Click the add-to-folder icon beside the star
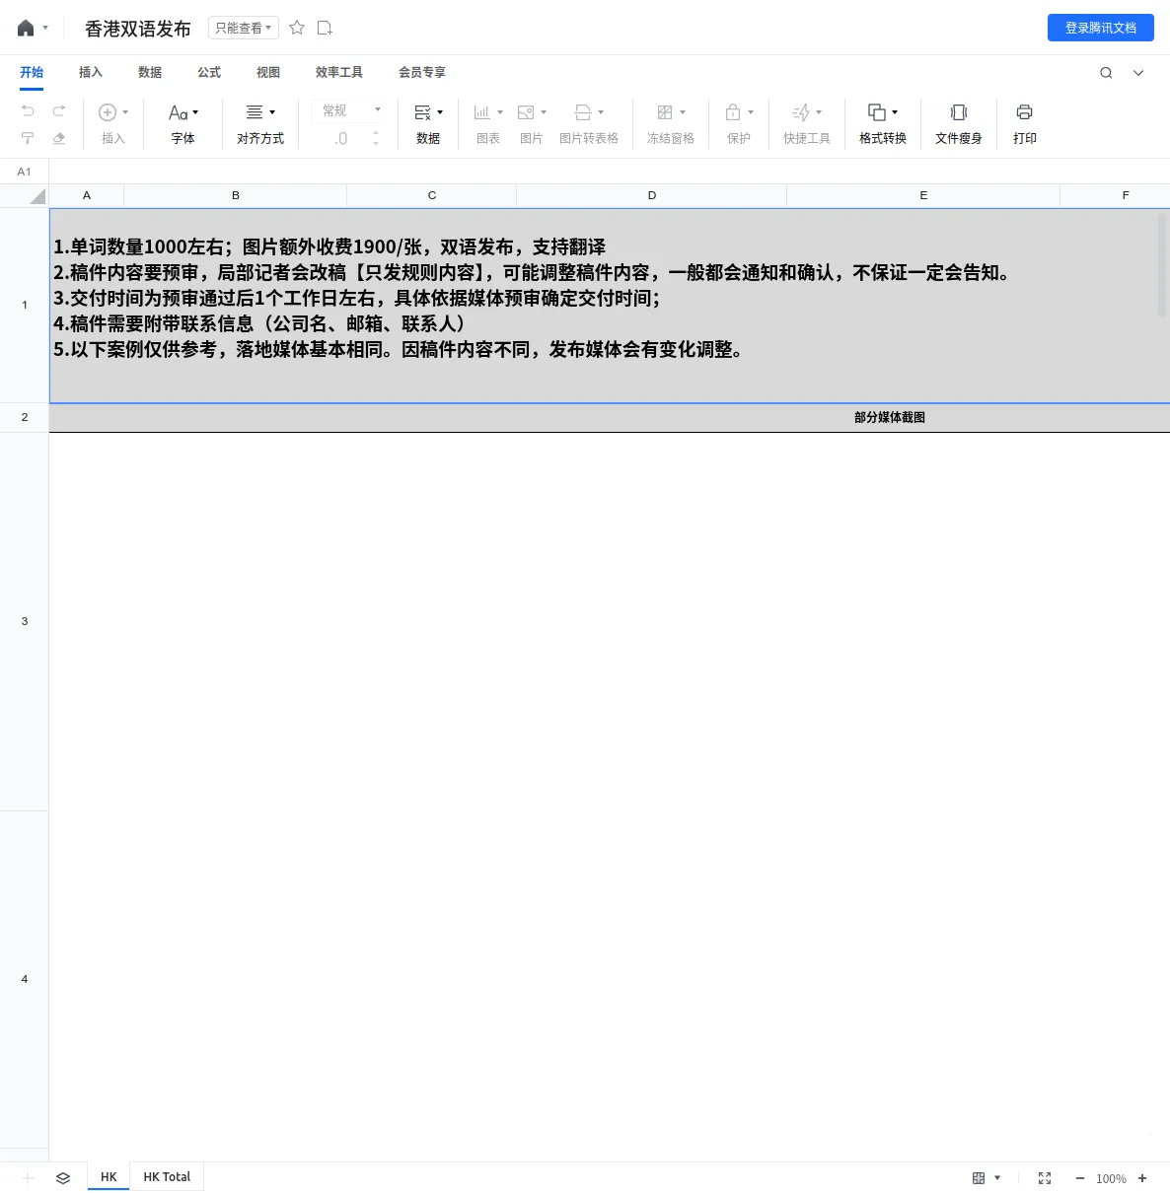Viewport: 1170px width, 1193px height. coord(325,28)
